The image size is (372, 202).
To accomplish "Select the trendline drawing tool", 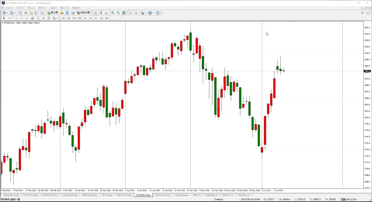I will 27,18.
